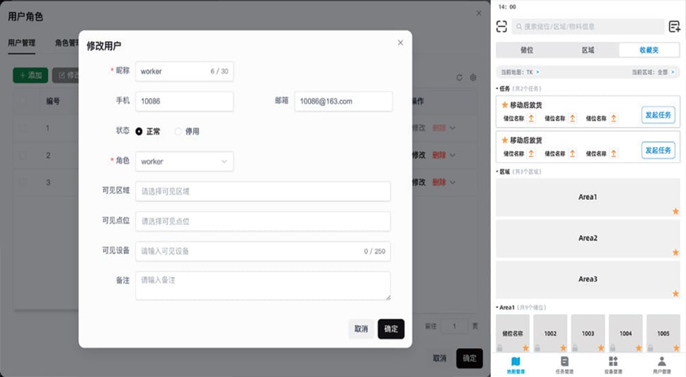The image size is (686, 377).
Task: Tap the scan icon beside the search bar
Action: pos(501,26)
